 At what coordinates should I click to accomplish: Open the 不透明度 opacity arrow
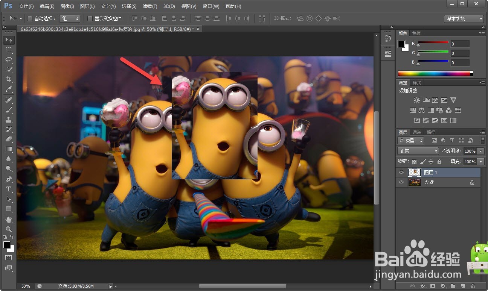coord(481,151)
